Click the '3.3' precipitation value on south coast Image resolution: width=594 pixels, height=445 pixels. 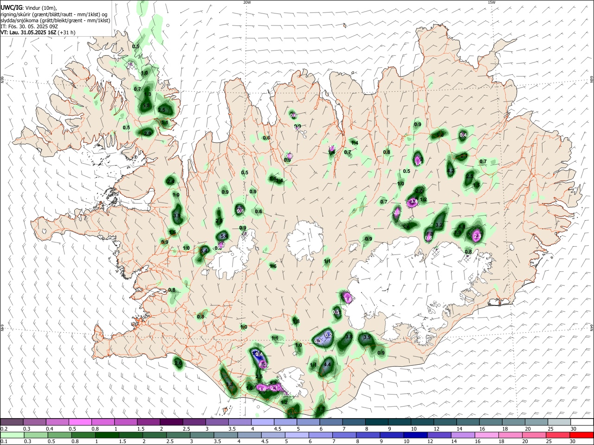pyautogui.click(x=229, y=384)
